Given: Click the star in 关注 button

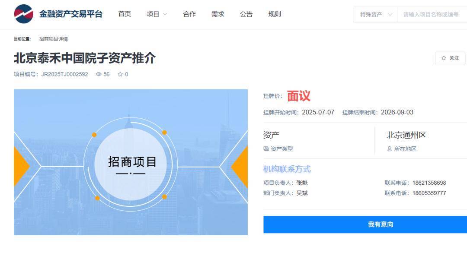Looking at the screenshot, I should tap(444, 58).
